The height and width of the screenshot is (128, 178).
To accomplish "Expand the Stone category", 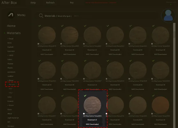I will click(x=11, y=105).
